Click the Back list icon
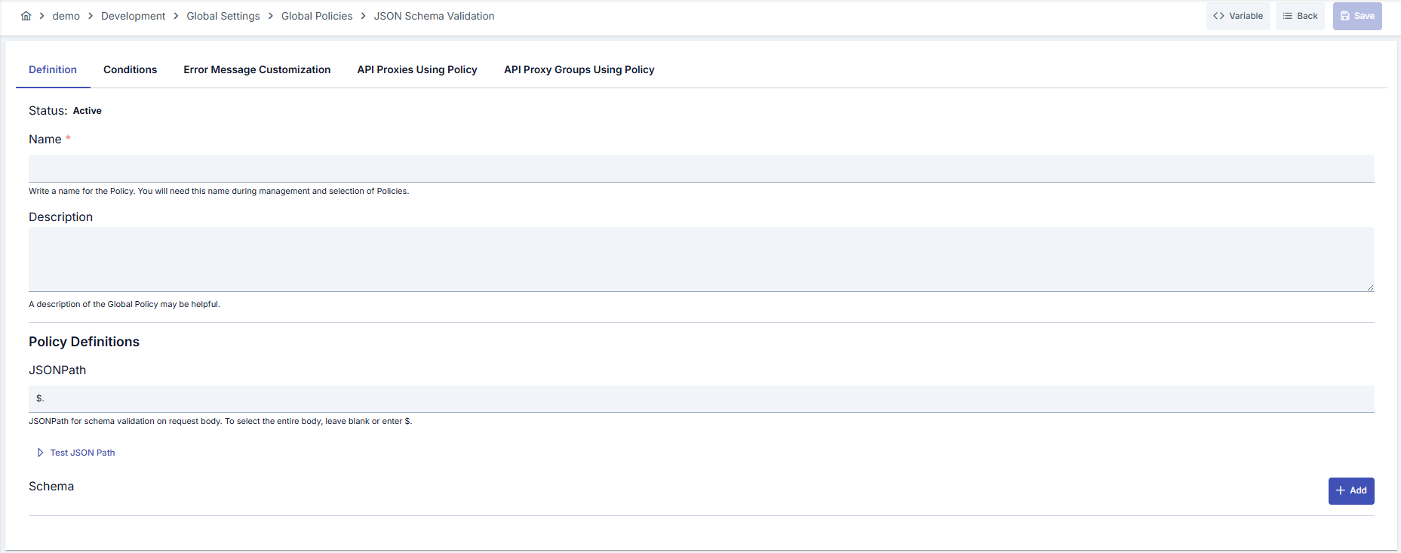The width and height of the screenshot is (1401, 553). click(1287, 16)
